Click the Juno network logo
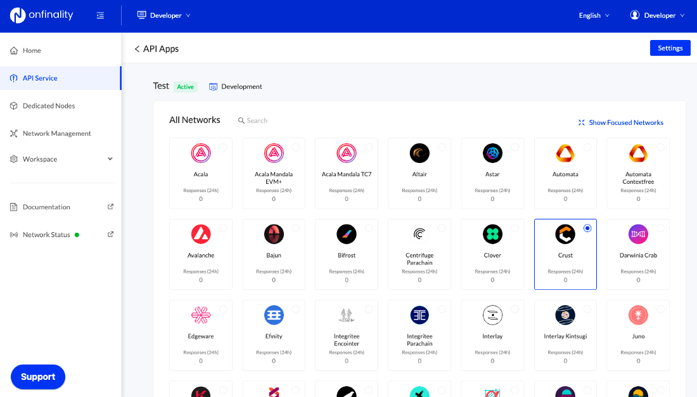 [x=638, y=315]
